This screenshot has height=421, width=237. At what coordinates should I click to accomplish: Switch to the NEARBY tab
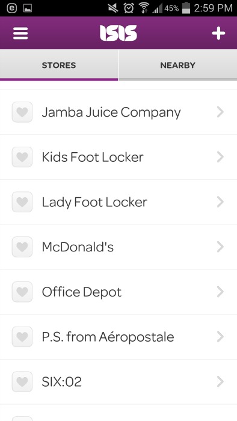[177, 65]
